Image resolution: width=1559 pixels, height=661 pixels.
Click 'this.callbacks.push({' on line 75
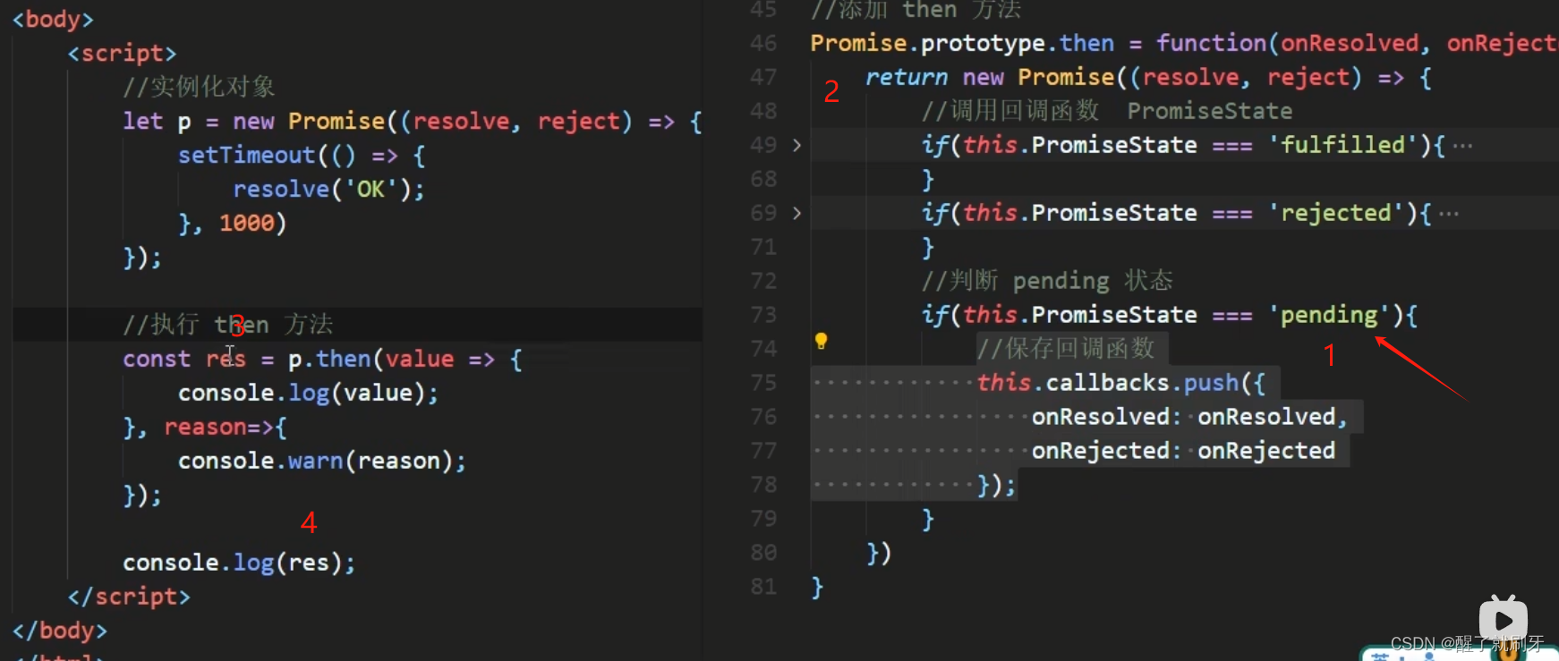coord(1120,383)
